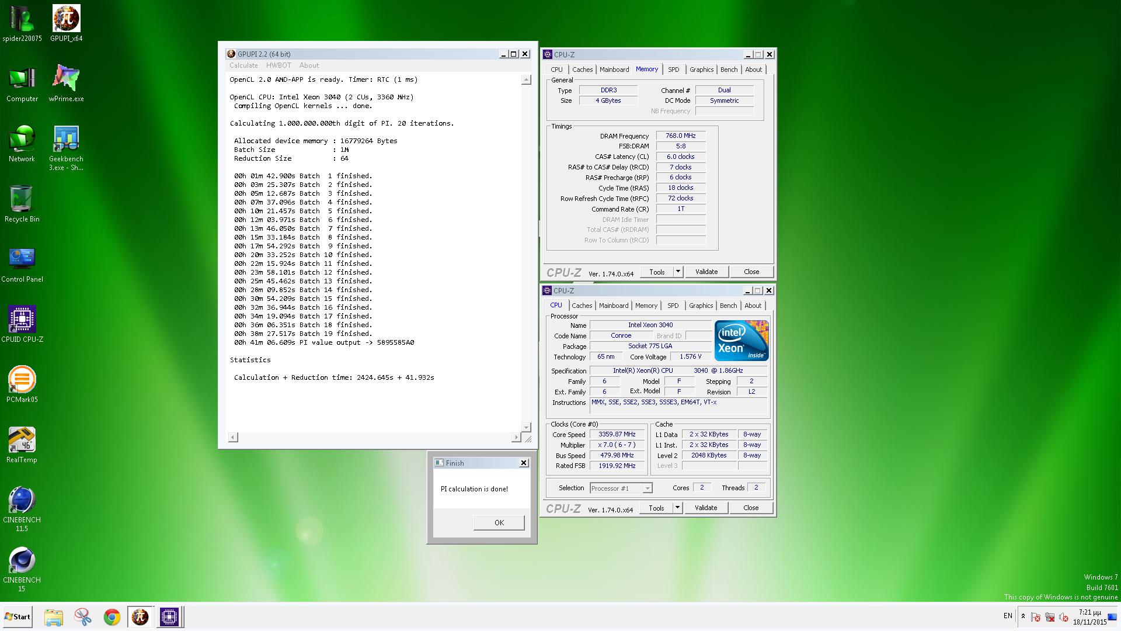Click GPUPI output scroll down arrow
This screenshot has width=1121, height=631.
click(x=526, y=427)
